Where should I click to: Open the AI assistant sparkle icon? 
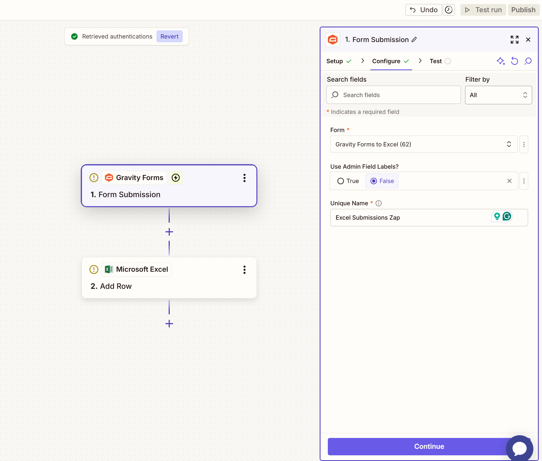501,61
